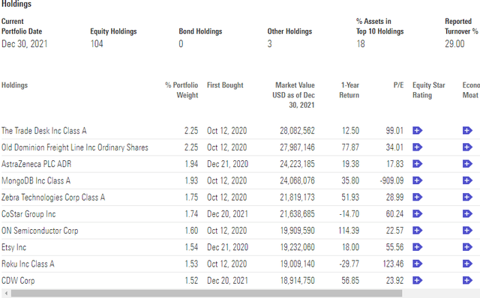The width and height of the screenshot is (480, 298).
Task: Click Equity Star Rating icon for Zebra Technologies
Action: pos(417,198)
